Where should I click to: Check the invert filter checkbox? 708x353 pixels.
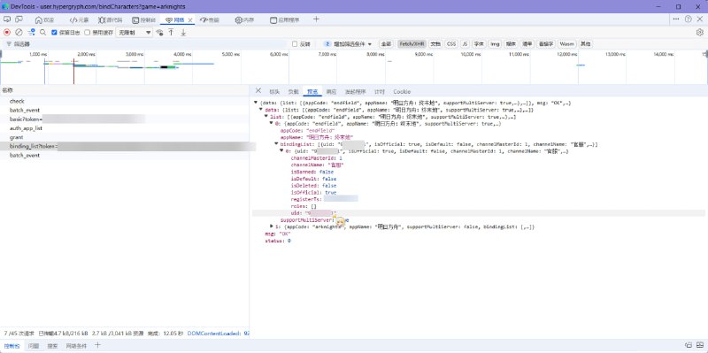point(295,43)
